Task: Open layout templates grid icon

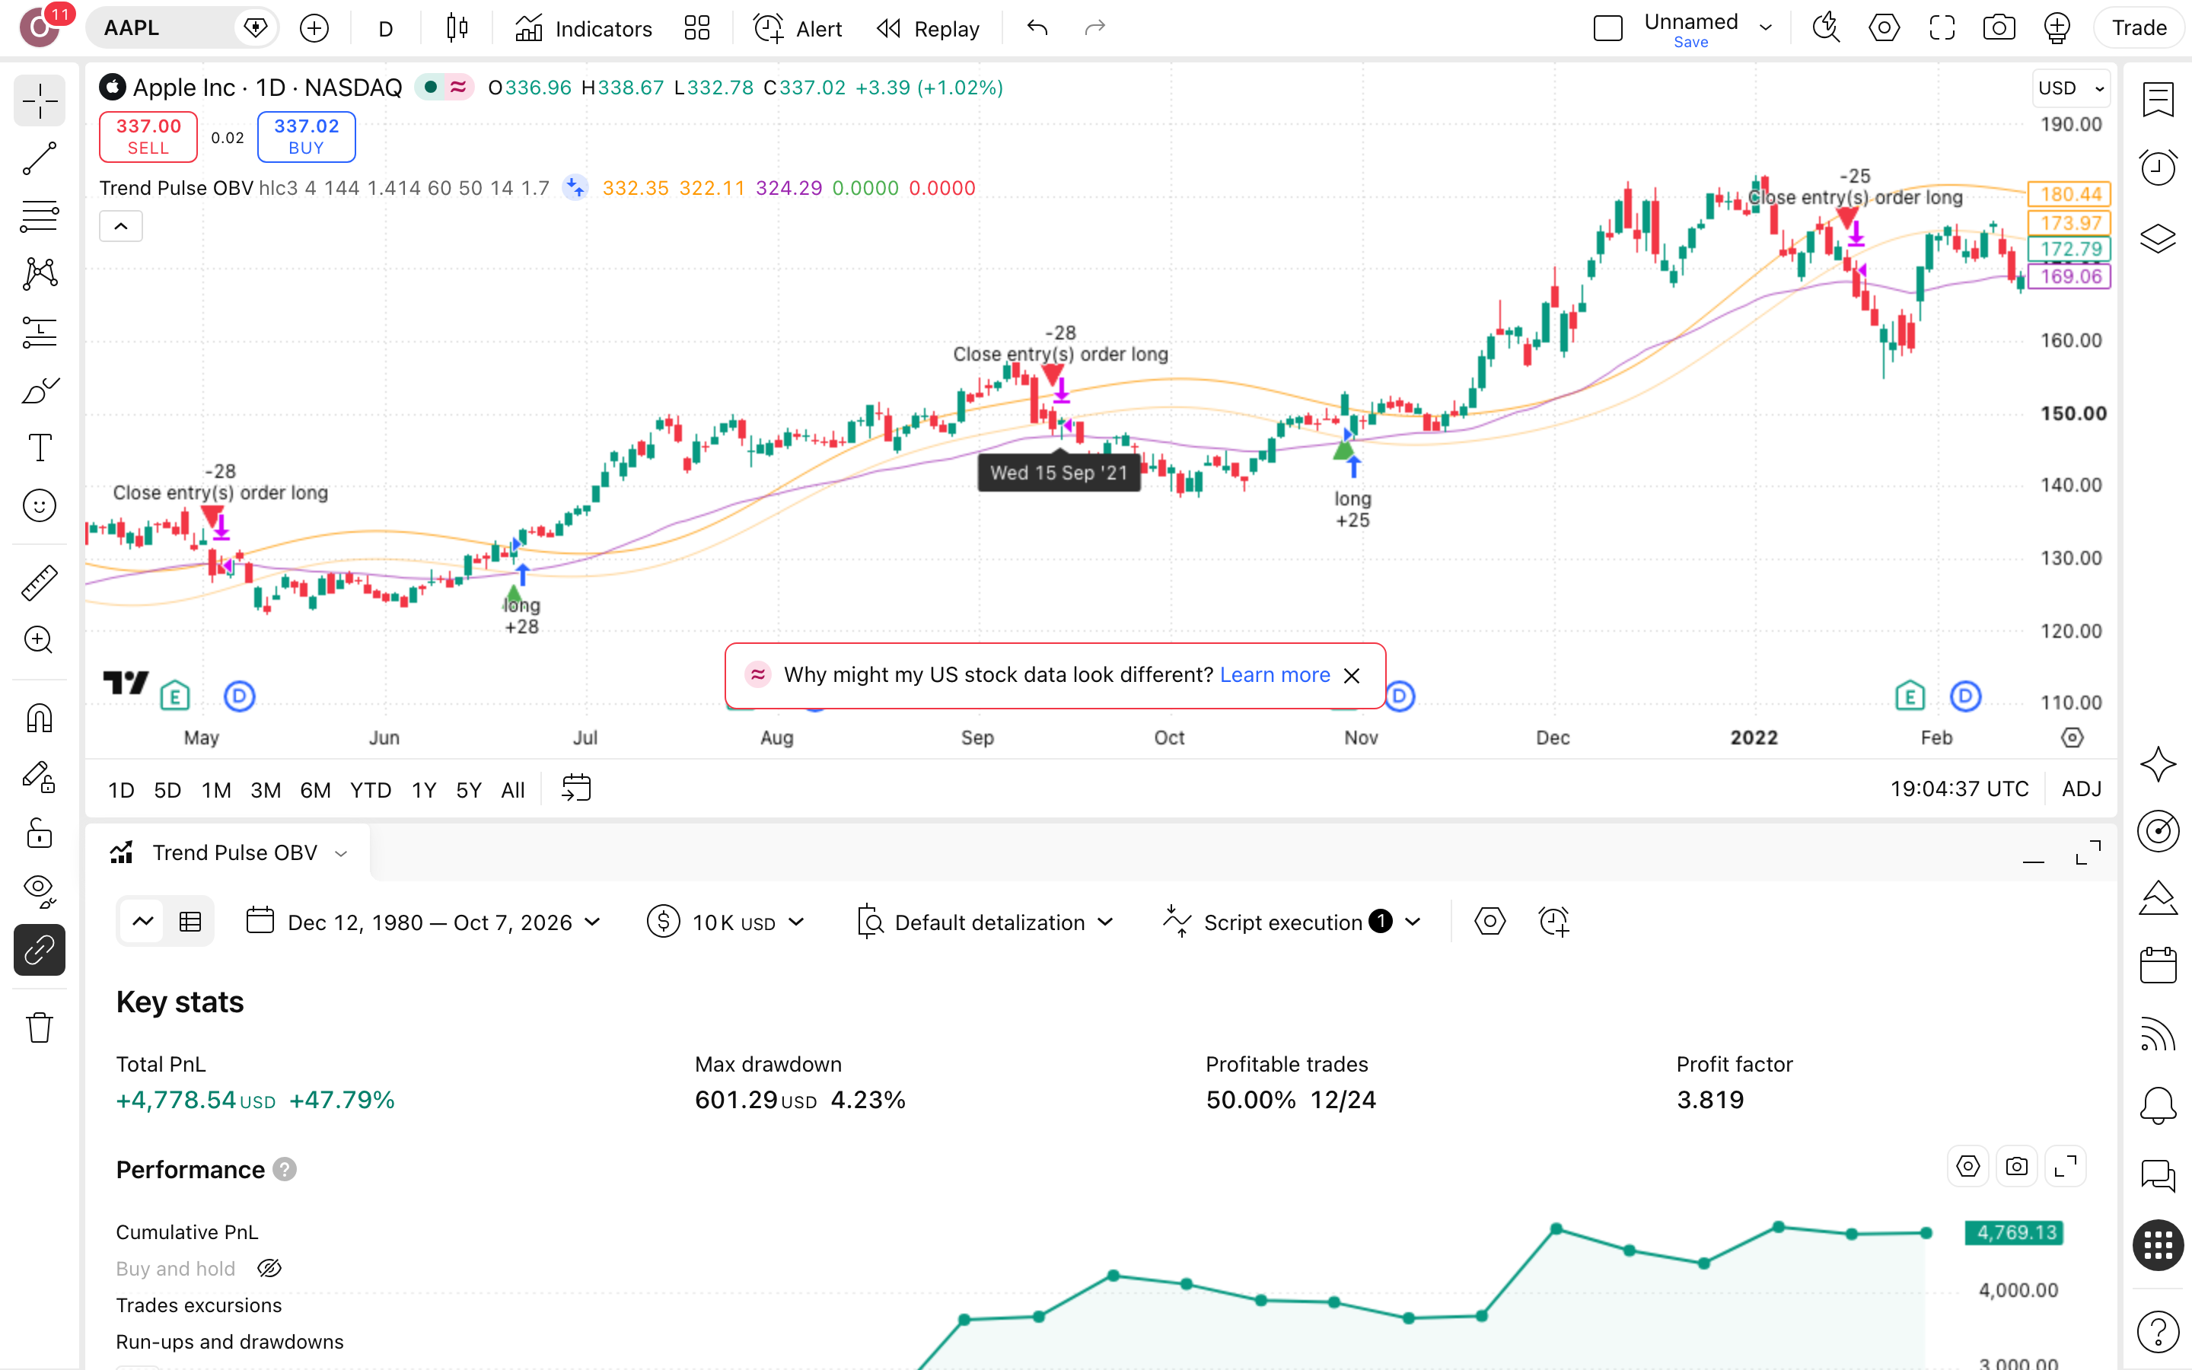Action: tap(696, 28)
